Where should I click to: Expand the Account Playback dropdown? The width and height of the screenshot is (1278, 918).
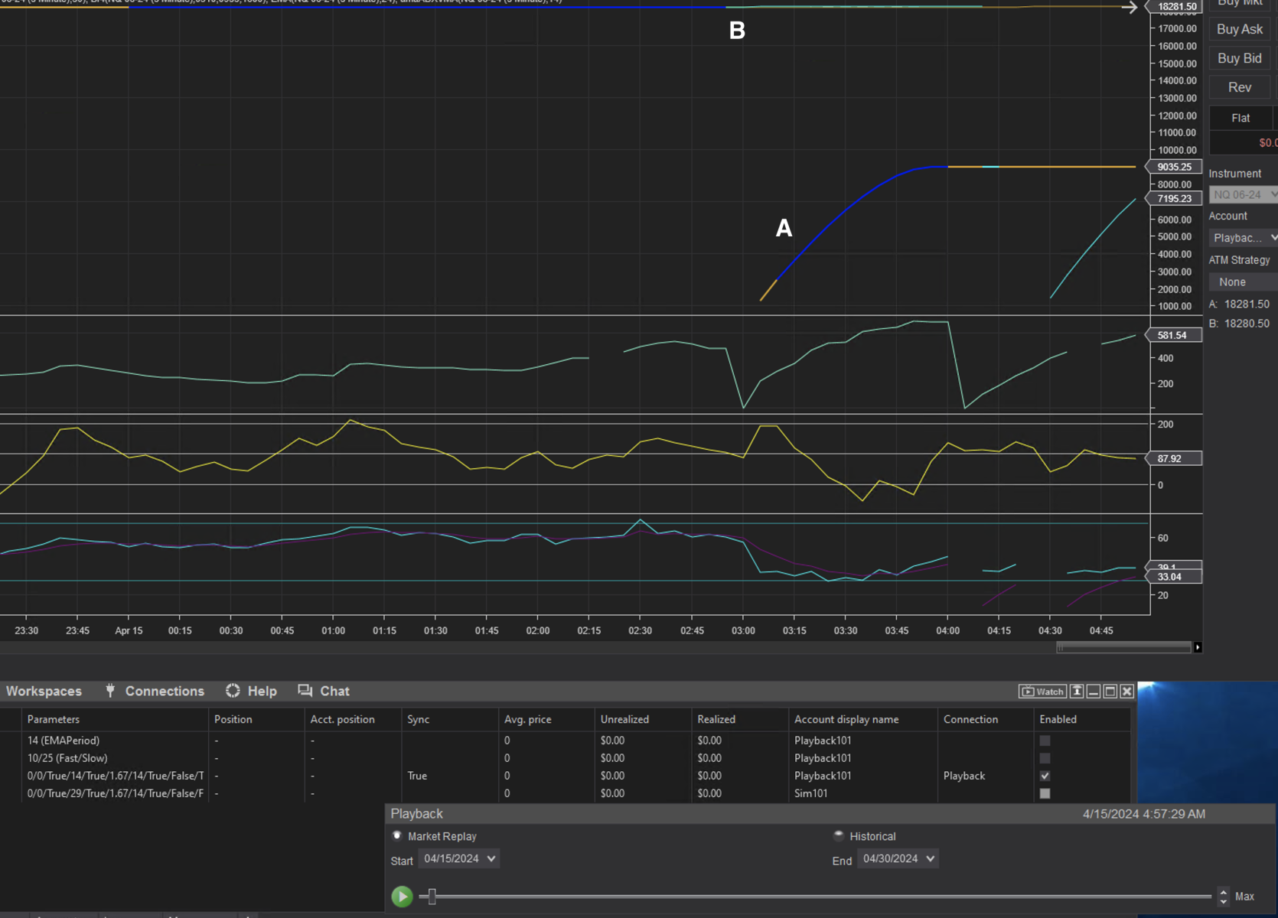(1243, 238)
